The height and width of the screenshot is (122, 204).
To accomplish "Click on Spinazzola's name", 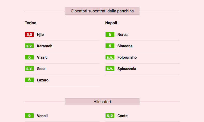I will coord(127,69).
